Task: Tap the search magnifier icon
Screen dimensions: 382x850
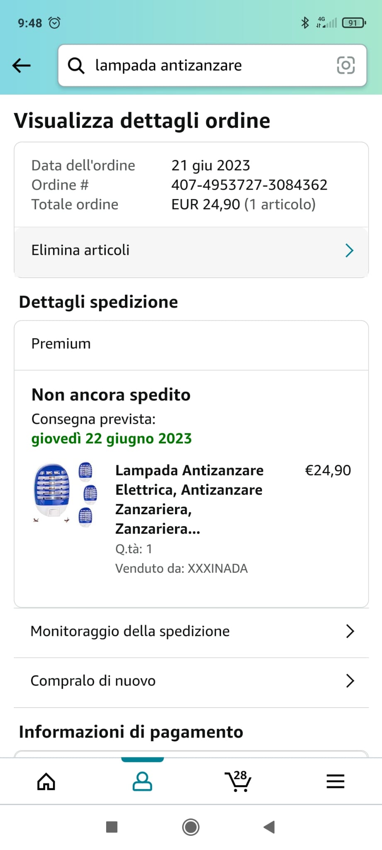Action: (76, 66)
